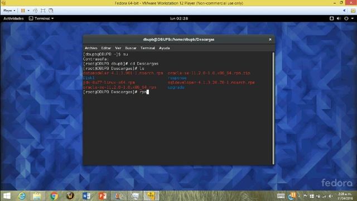Screen dimensions: 357x201
Task: Switch to VMware Player in taskbar
Action: [x=151, y=196]
